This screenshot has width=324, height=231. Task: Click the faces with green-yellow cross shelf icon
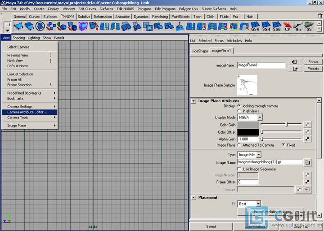click(148, 26)
